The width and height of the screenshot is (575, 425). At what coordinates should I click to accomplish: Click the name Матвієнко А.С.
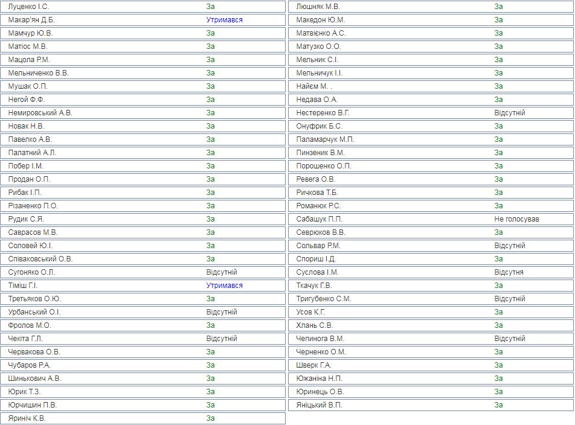321,33
